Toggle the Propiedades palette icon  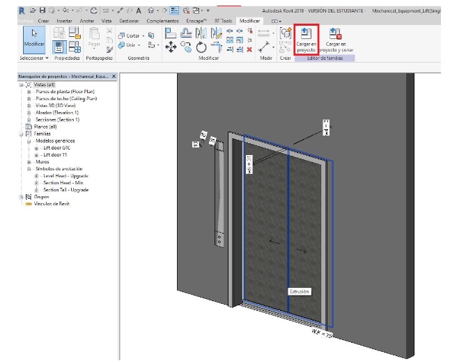(x=59, y=47)
